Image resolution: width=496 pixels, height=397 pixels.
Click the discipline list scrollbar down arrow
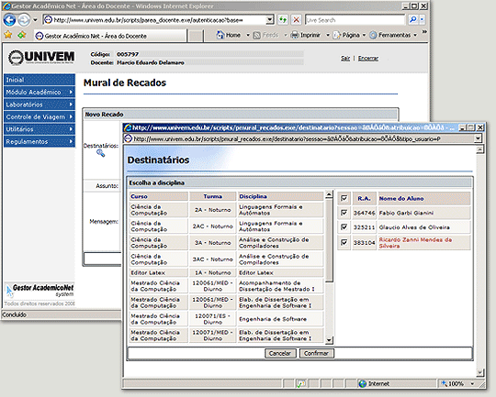329,340
